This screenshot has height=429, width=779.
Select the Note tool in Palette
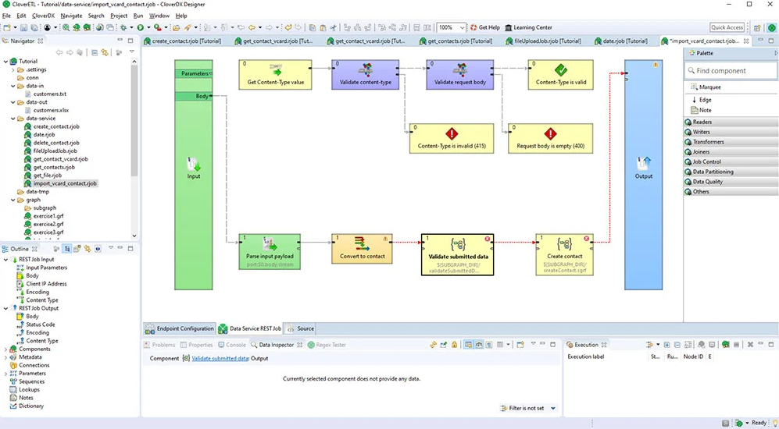[x=701, y=110]
